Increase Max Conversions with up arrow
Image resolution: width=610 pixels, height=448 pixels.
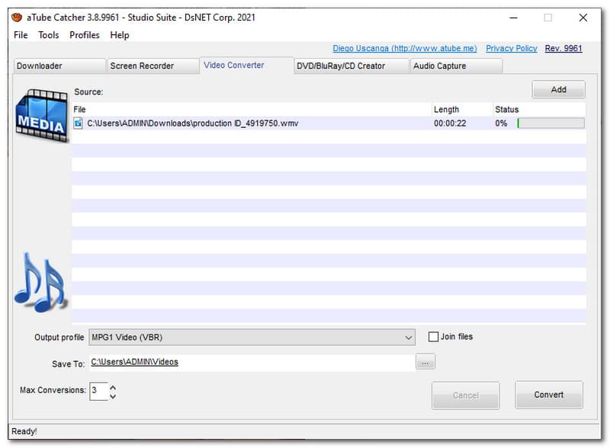pyautogui.click(x=114, y=387)
